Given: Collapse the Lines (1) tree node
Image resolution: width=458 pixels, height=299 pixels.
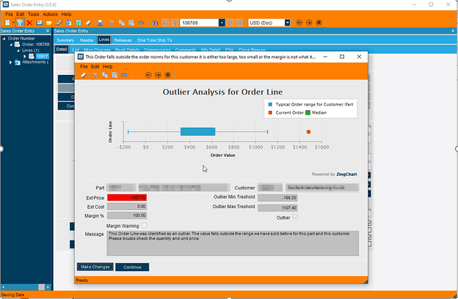Looking at the screenshot, I should [x=18, y=50].
